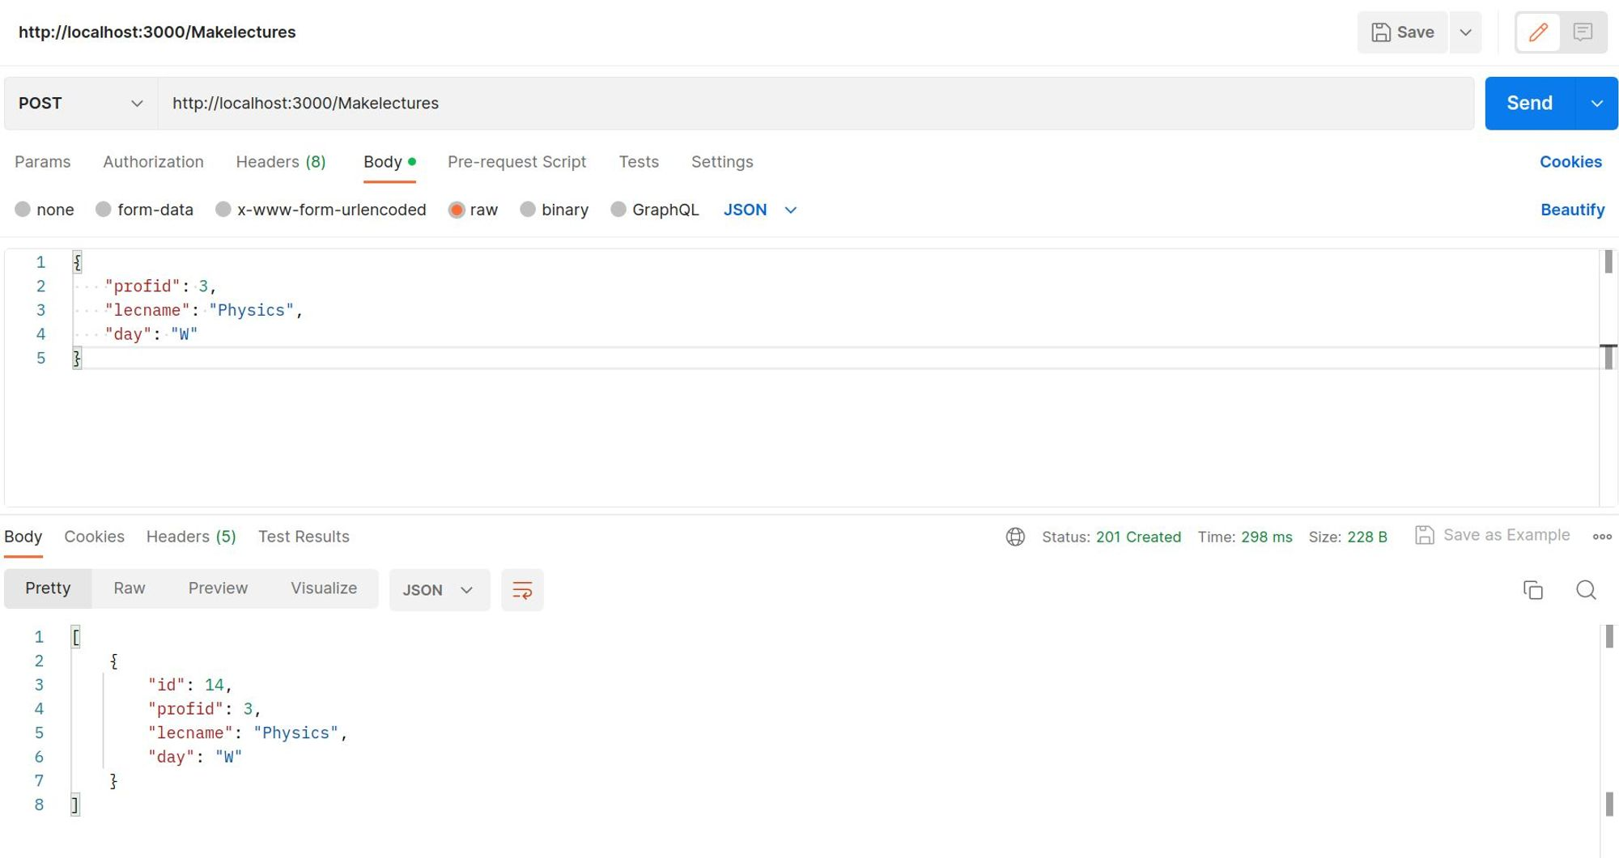The height and width of the screenshot is (858, 1619).
Task: Select the Raw response view
Action: [130, 588]
